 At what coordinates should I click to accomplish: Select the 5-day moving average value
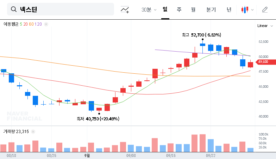click(x=21, y=24)
